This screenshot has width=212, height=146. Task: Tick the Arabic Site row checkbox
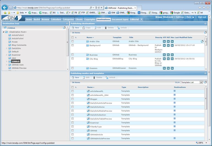coord(73,41)
